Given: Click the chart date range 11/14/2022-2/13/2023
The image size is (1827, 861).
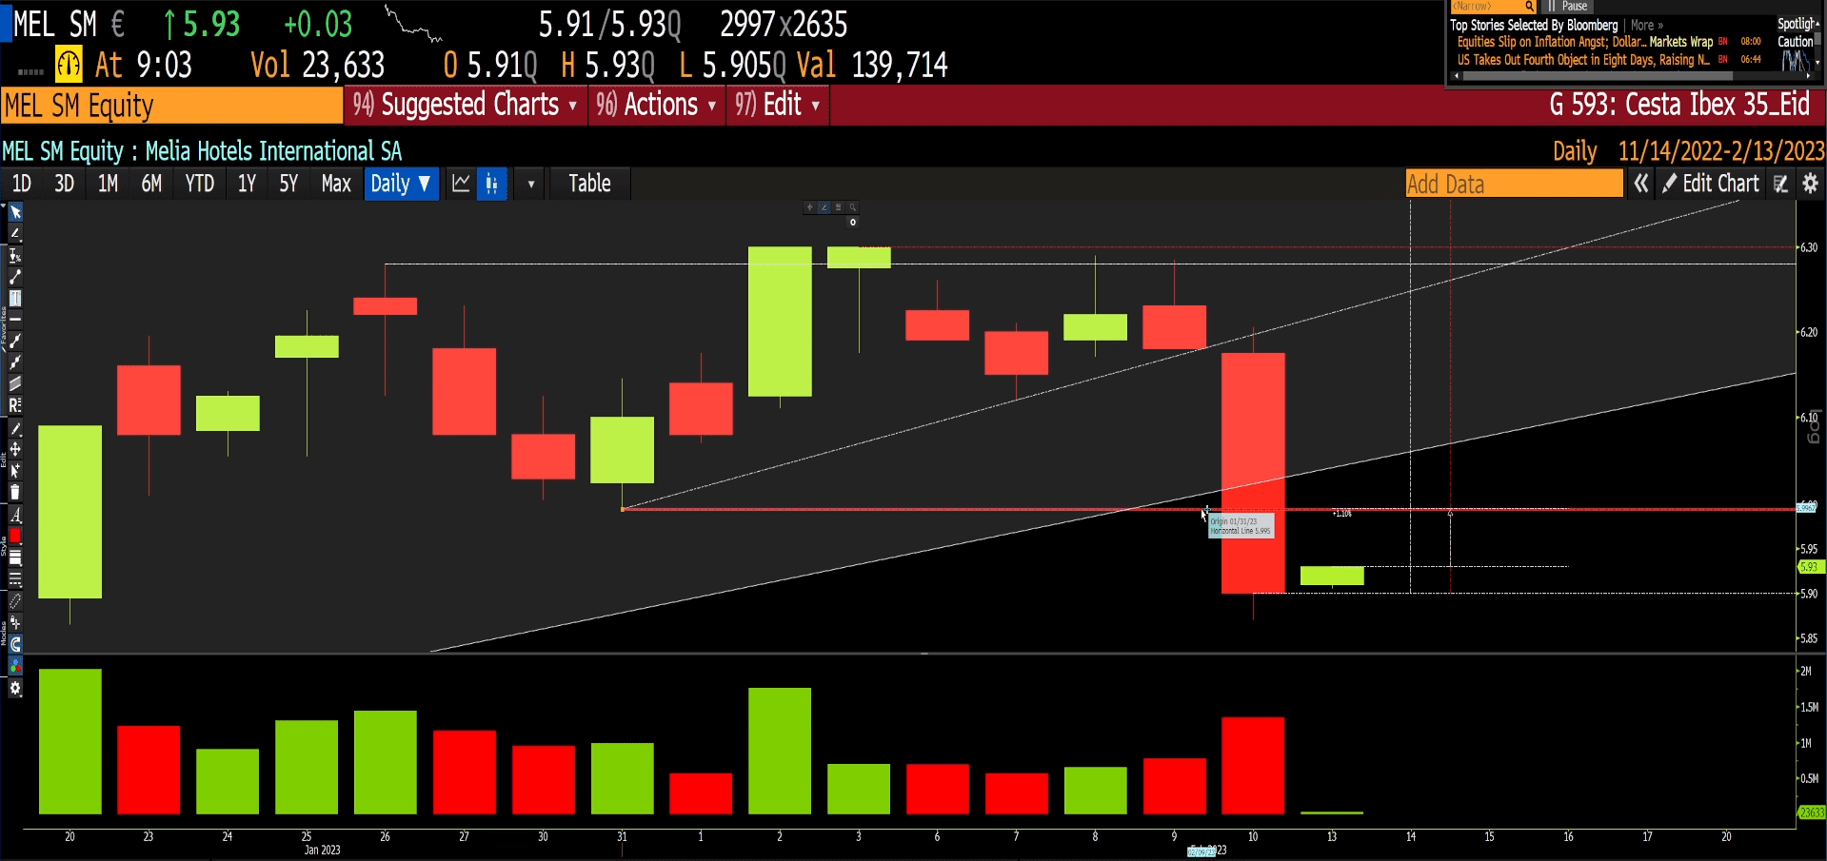Looking at the screenshot, I should coord(1721,151).
